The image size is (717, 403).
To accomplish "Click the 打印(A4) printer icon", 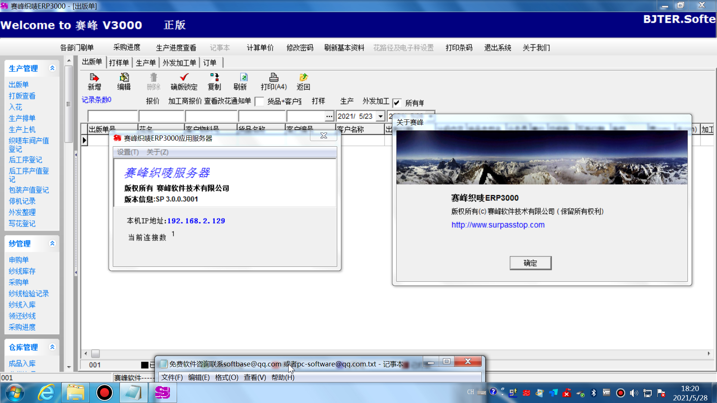I will pyautogui.click(x=274, y=78).
